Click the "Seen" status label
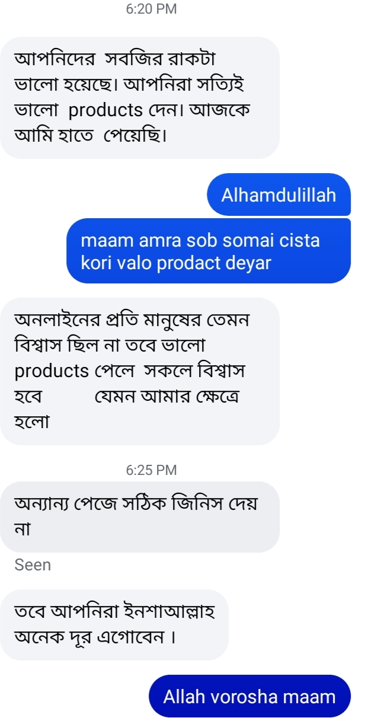Screen dimensions: 365x721 pos(33,565)
